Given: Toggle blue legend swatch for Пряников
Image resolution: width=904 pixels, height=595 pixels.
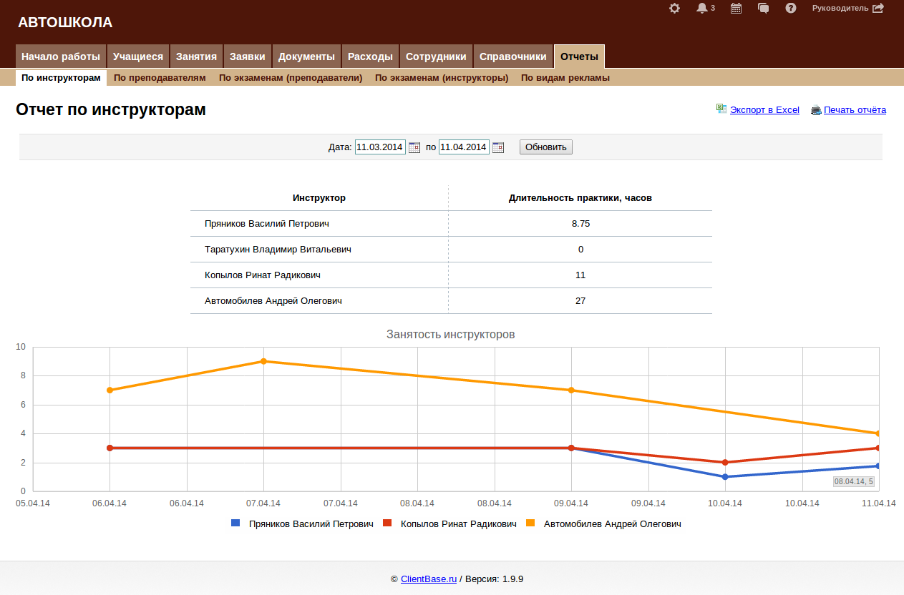Looking at the screenshot, I should point(235,523).
